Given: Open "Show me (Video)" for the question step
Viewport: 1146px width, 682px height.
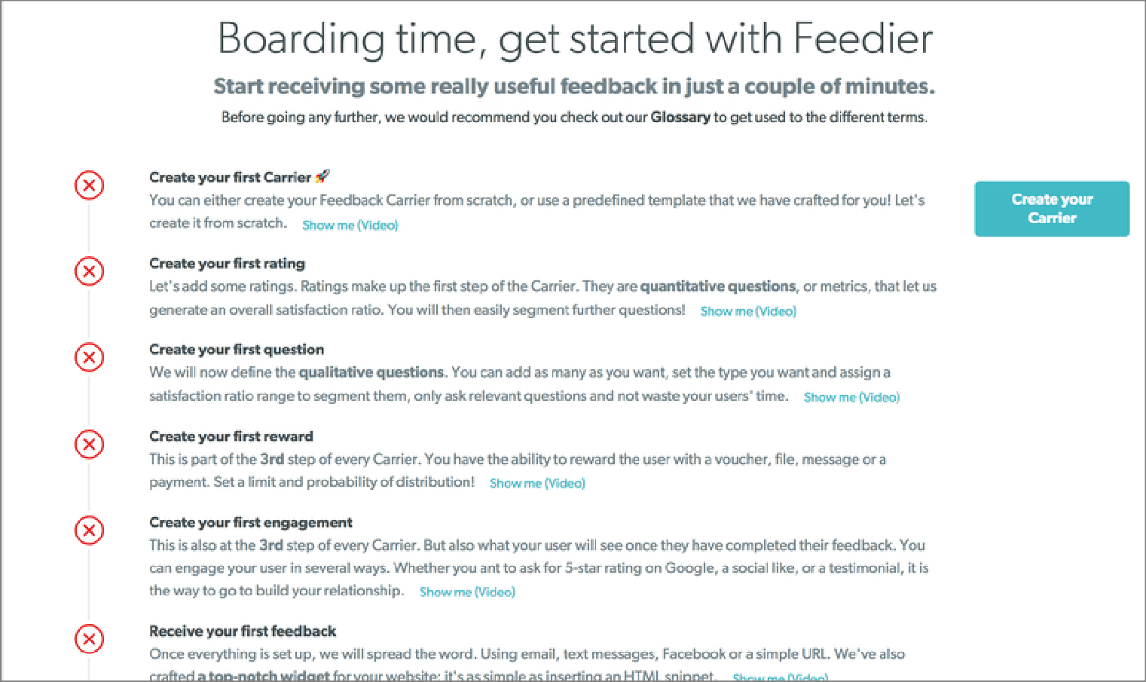Looking at the screenshot, I should [x=851, y=396].
